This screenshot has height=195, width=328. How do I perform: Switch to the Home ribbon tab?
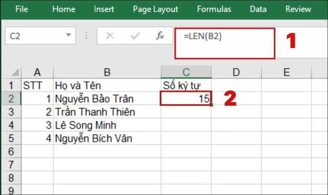point(64,9)
